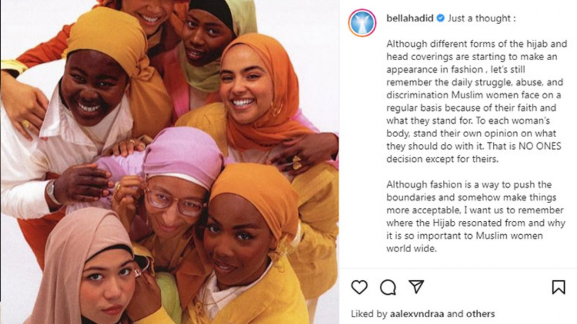Visit the bellahadid username link

410,18
